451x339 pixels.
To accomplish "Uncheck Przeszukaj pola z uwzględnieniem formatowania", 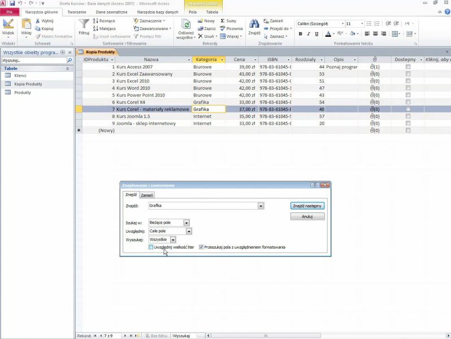I will click(201, 247).
